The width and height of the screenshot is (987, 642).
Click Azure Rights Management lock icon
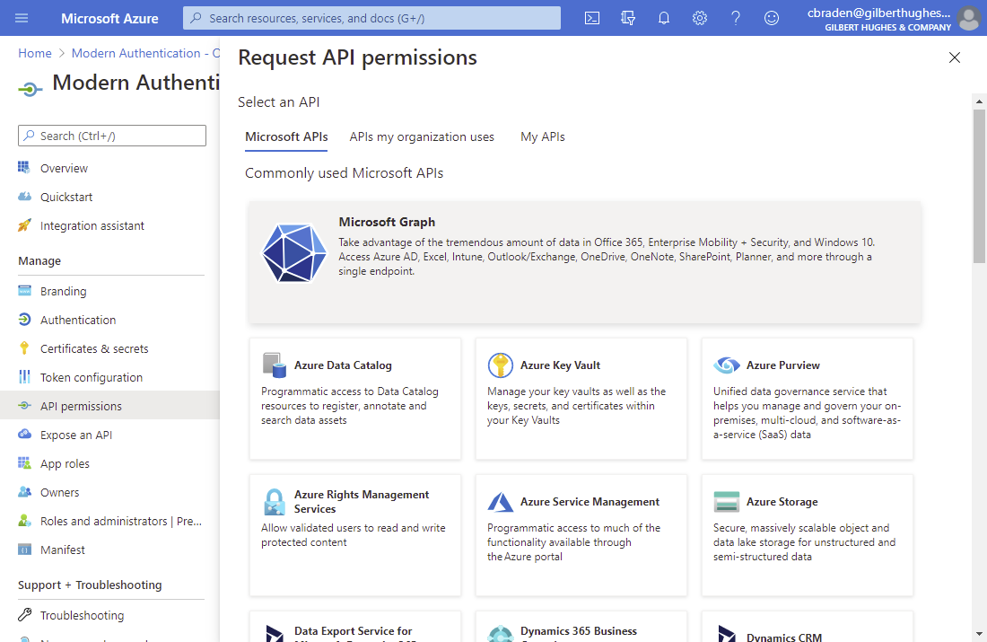click(x=275, y=502)
